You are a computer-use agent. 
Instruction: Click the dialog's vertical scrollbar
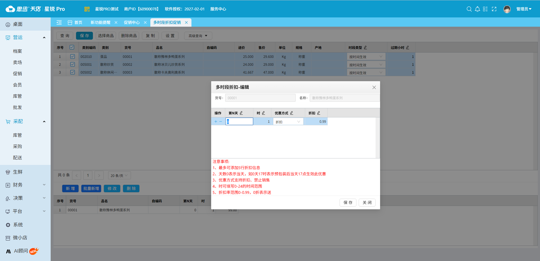click(378, 138)
